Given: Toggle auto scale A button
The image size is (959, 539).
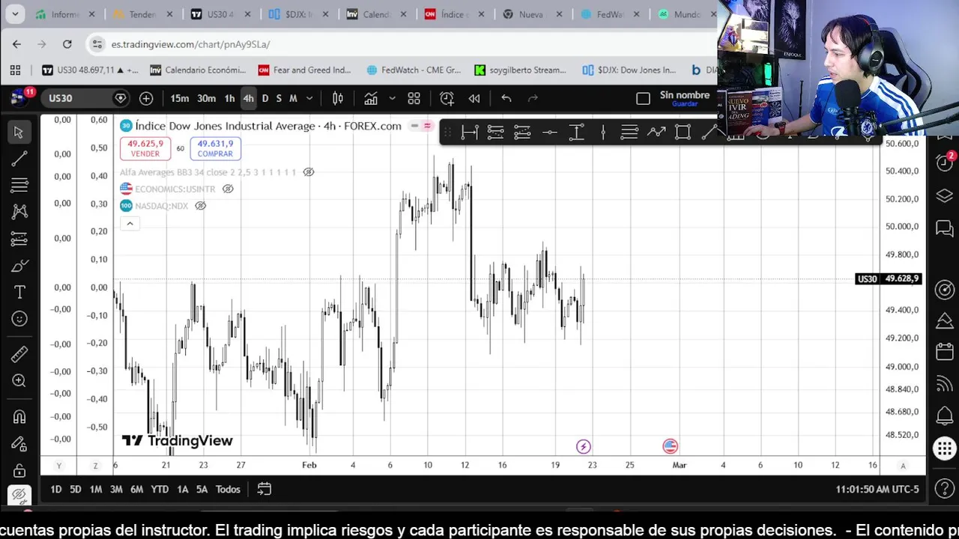Looking at the screenshot, I should tap(903, 465).
